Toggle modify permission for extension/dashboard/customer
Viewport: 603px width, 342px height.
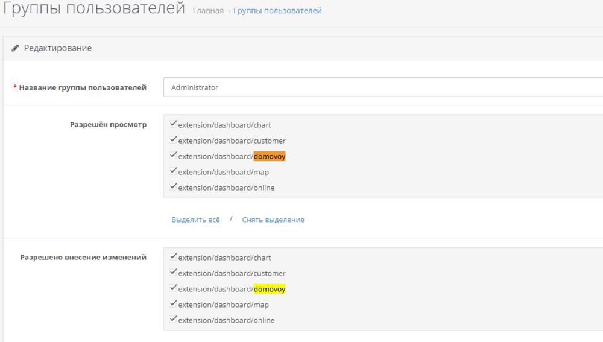click(174, 273)
